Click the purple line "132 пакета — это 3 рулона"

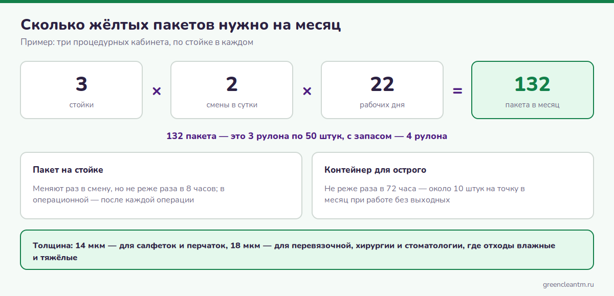[x=307, y=136]
